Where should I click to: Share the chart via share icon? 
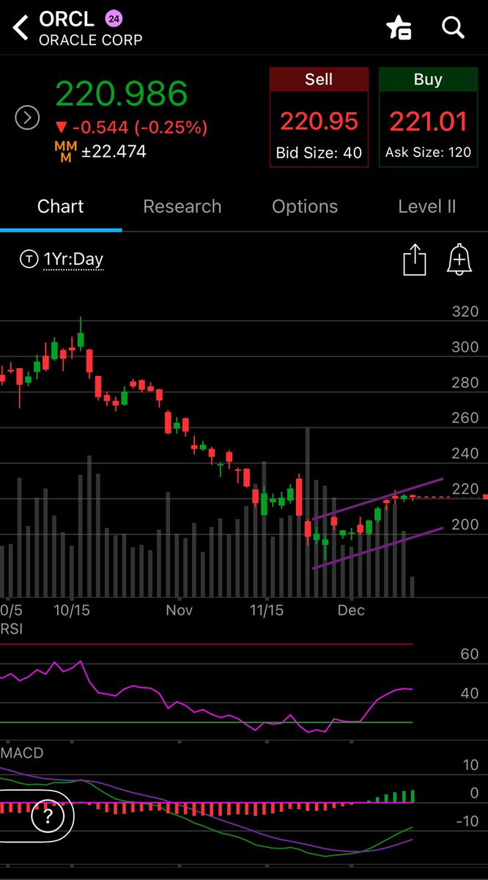tap(414, 260)
